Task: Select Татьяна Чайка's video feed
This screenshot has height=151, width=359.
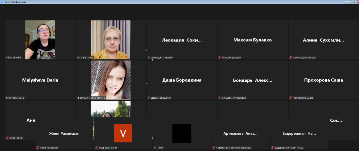Action: pos(111,40)
